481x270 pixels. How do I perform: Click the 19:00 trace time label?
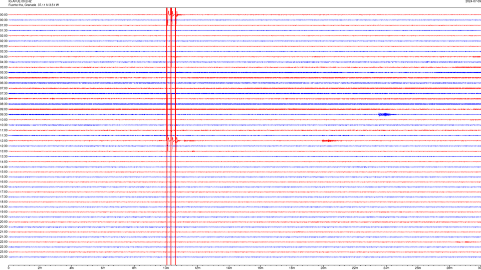coord(4,212)
